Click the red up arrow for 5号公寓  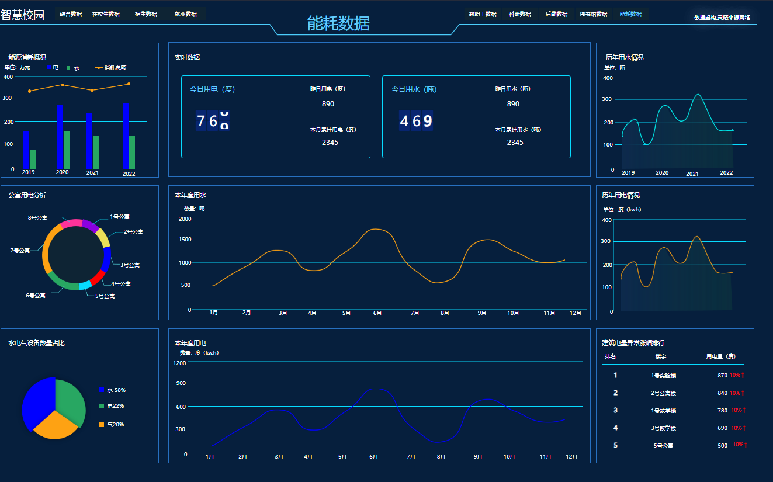pyautogui.click(x=746, y=445)
